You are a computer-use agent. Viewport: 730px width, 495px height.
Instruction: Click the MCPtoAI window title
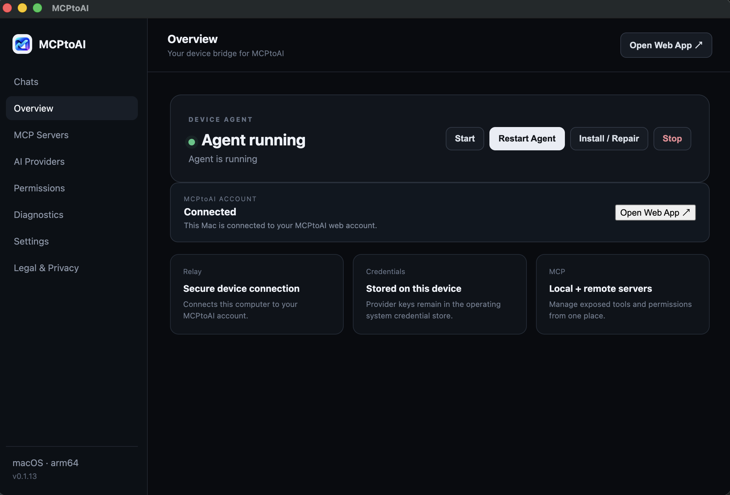(70, 8)
